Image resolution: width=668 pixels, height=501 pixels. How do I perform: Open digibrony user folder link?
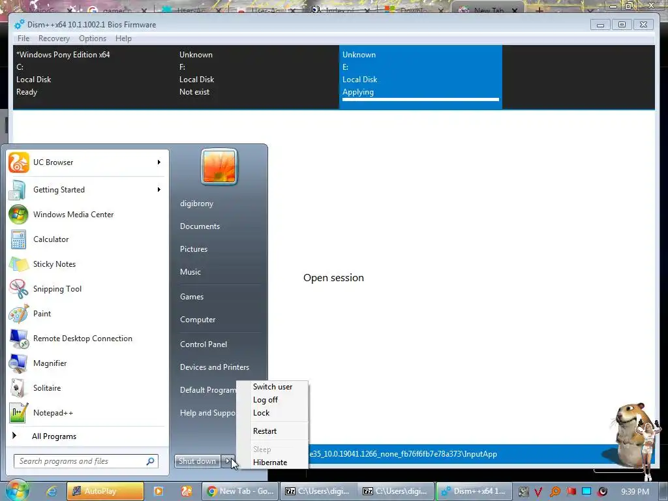tap(197, 204)
